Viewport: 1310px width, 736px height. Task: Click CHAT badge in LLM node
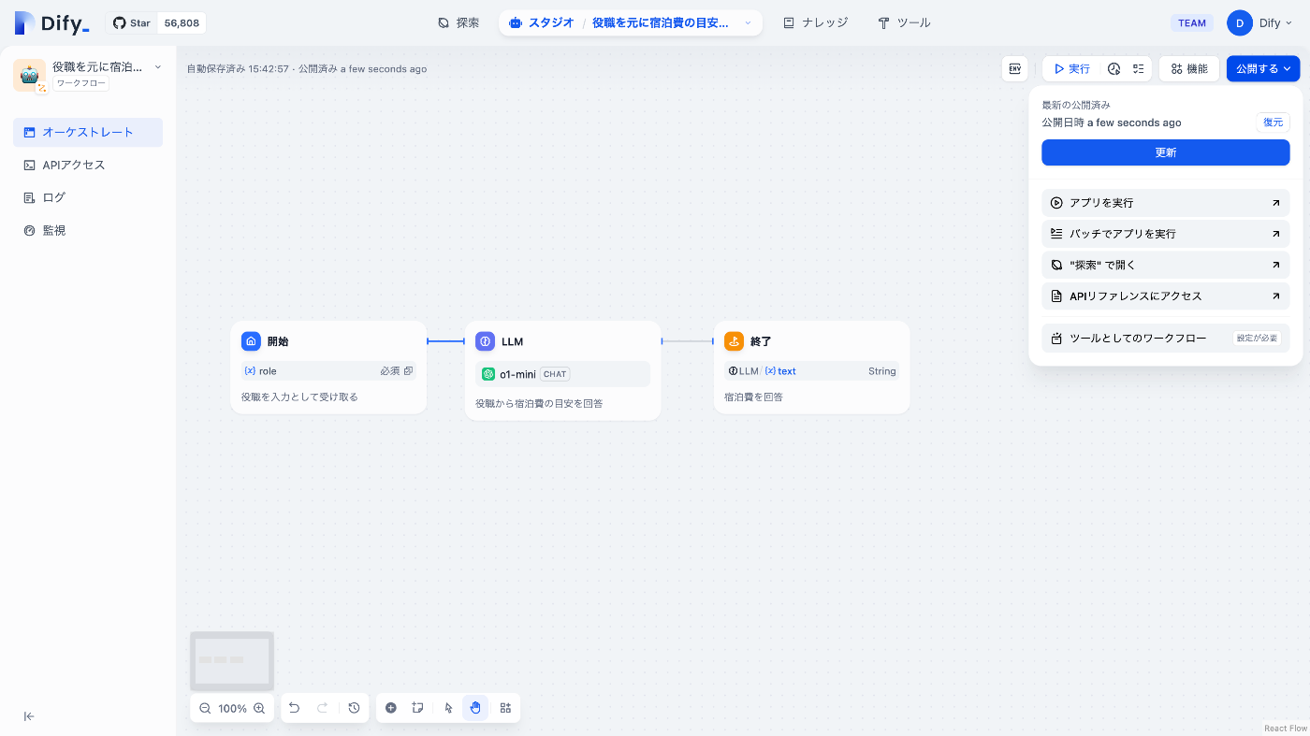pyautogui.click(x=555, y=374)
